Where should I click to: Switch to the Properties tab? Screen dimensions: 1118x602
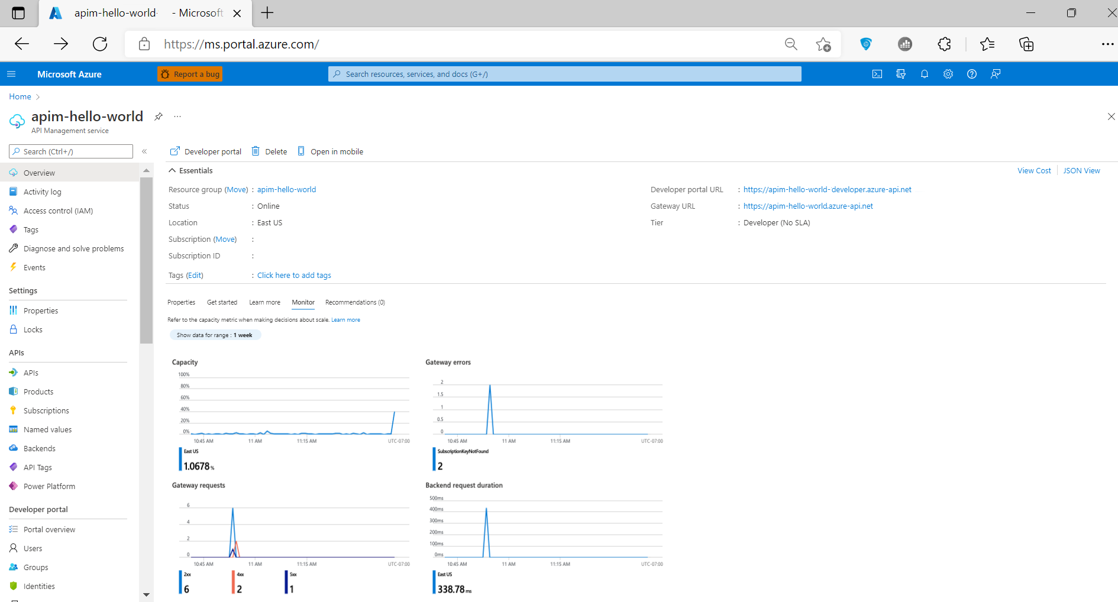click(181, 302)
